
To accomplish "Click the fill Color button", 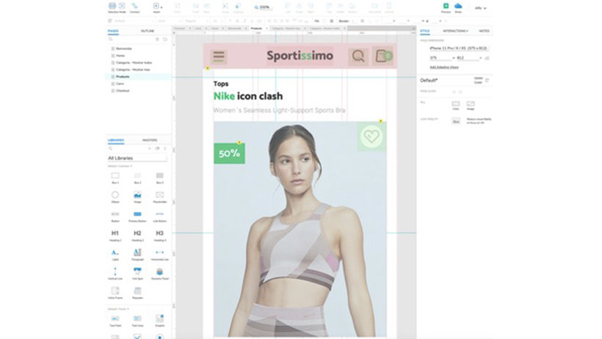I will tap(456, 106).
